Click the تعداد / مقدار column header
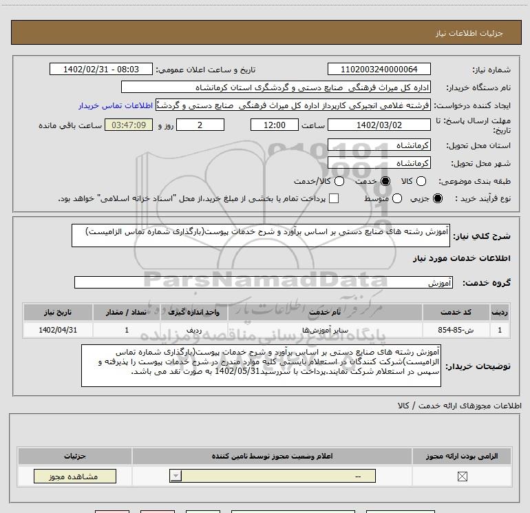530x513 pixels. pos(127,312)
